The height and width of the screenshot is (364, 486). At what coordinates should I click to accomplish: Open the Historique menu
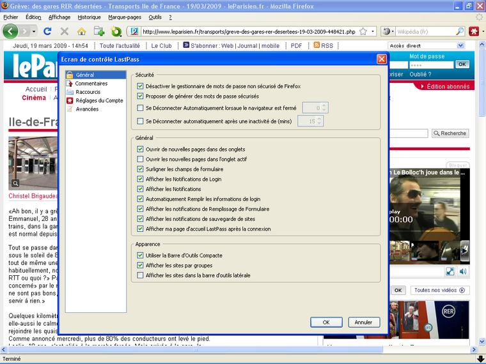[90, 17]
